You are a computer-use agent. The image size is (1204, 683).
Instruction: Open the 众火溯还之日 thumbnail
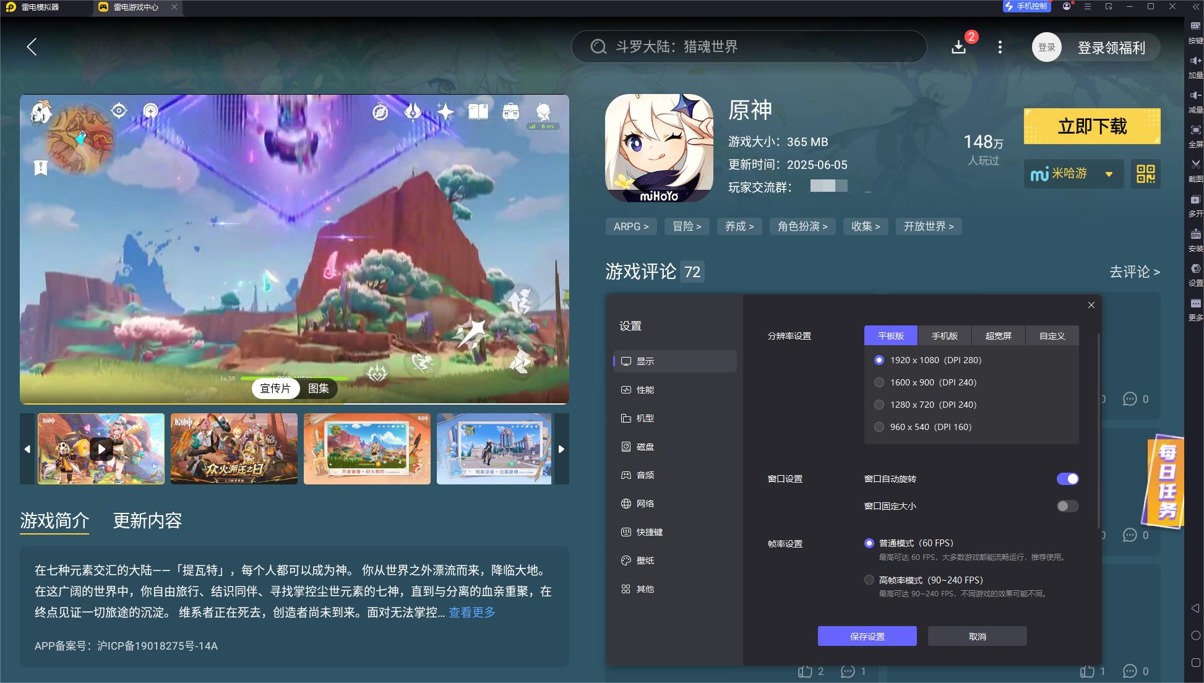(x=234, y=449)
